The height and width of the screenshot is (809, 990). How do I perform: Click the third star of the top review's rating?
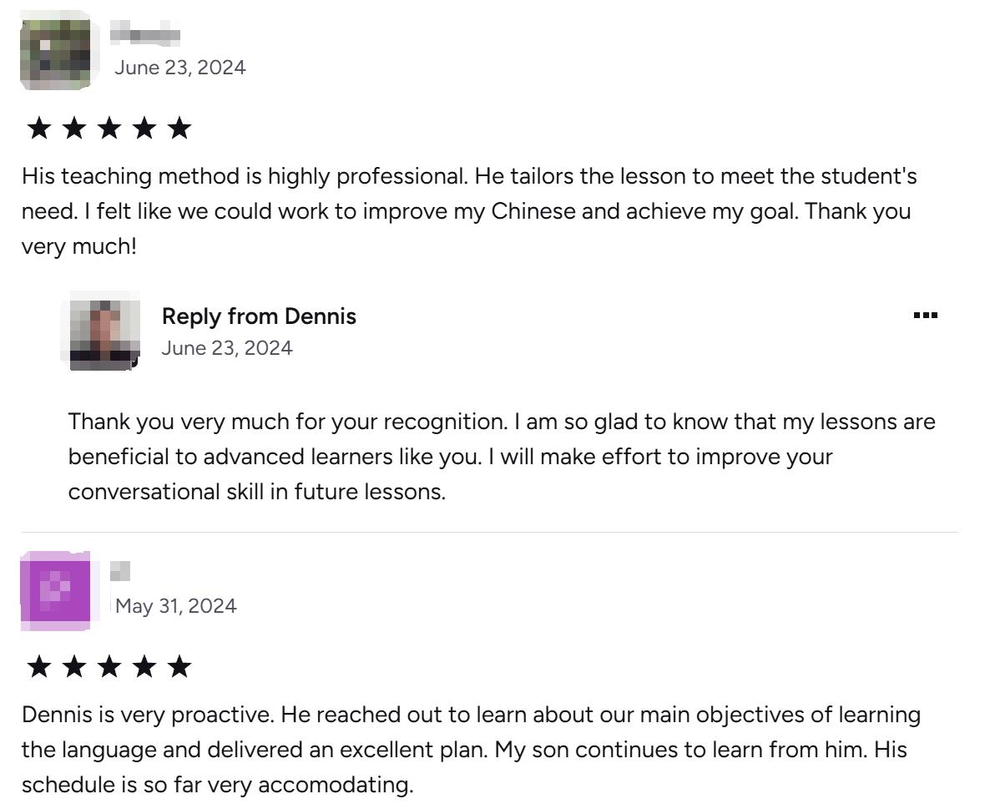click(109, 129)
